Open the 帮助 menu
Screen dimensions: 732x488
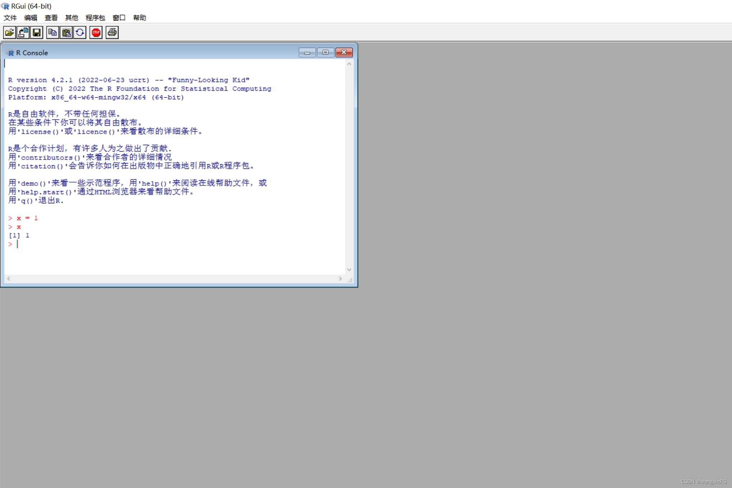[x=139, y=18]
